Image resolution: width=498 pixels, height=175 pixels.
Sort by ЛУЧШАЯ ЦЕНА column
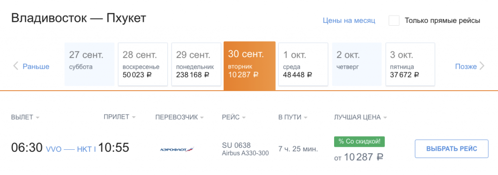(360, 117)
